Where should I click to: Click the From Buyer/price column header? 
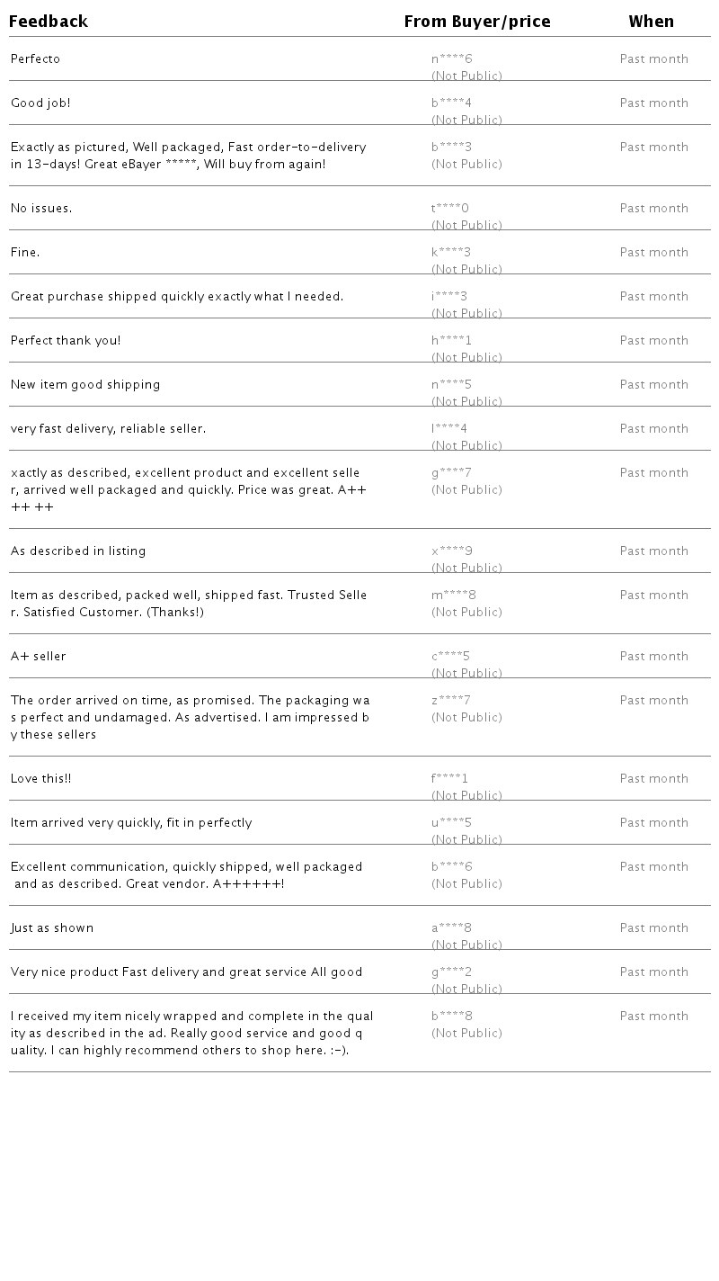click(x=477, y=22)
